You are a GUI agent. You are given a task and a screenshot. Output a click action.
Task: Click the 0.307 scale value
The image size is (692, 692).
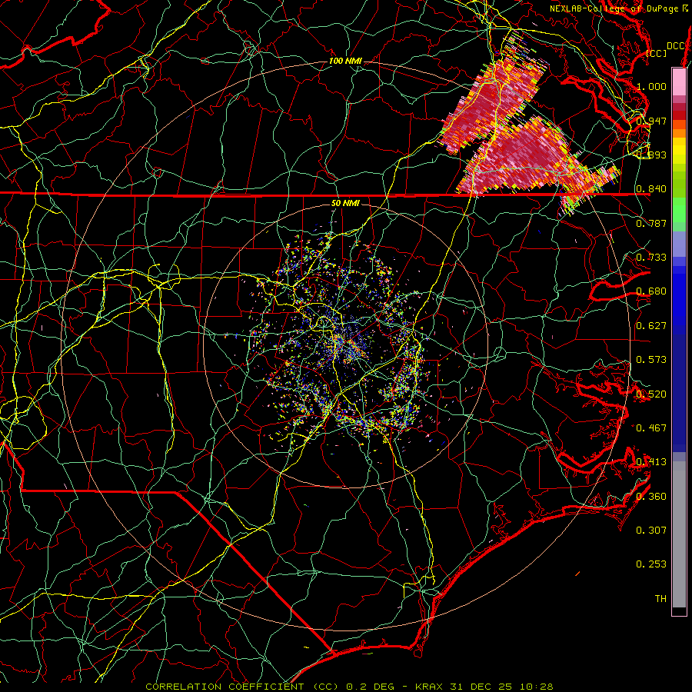651,531
